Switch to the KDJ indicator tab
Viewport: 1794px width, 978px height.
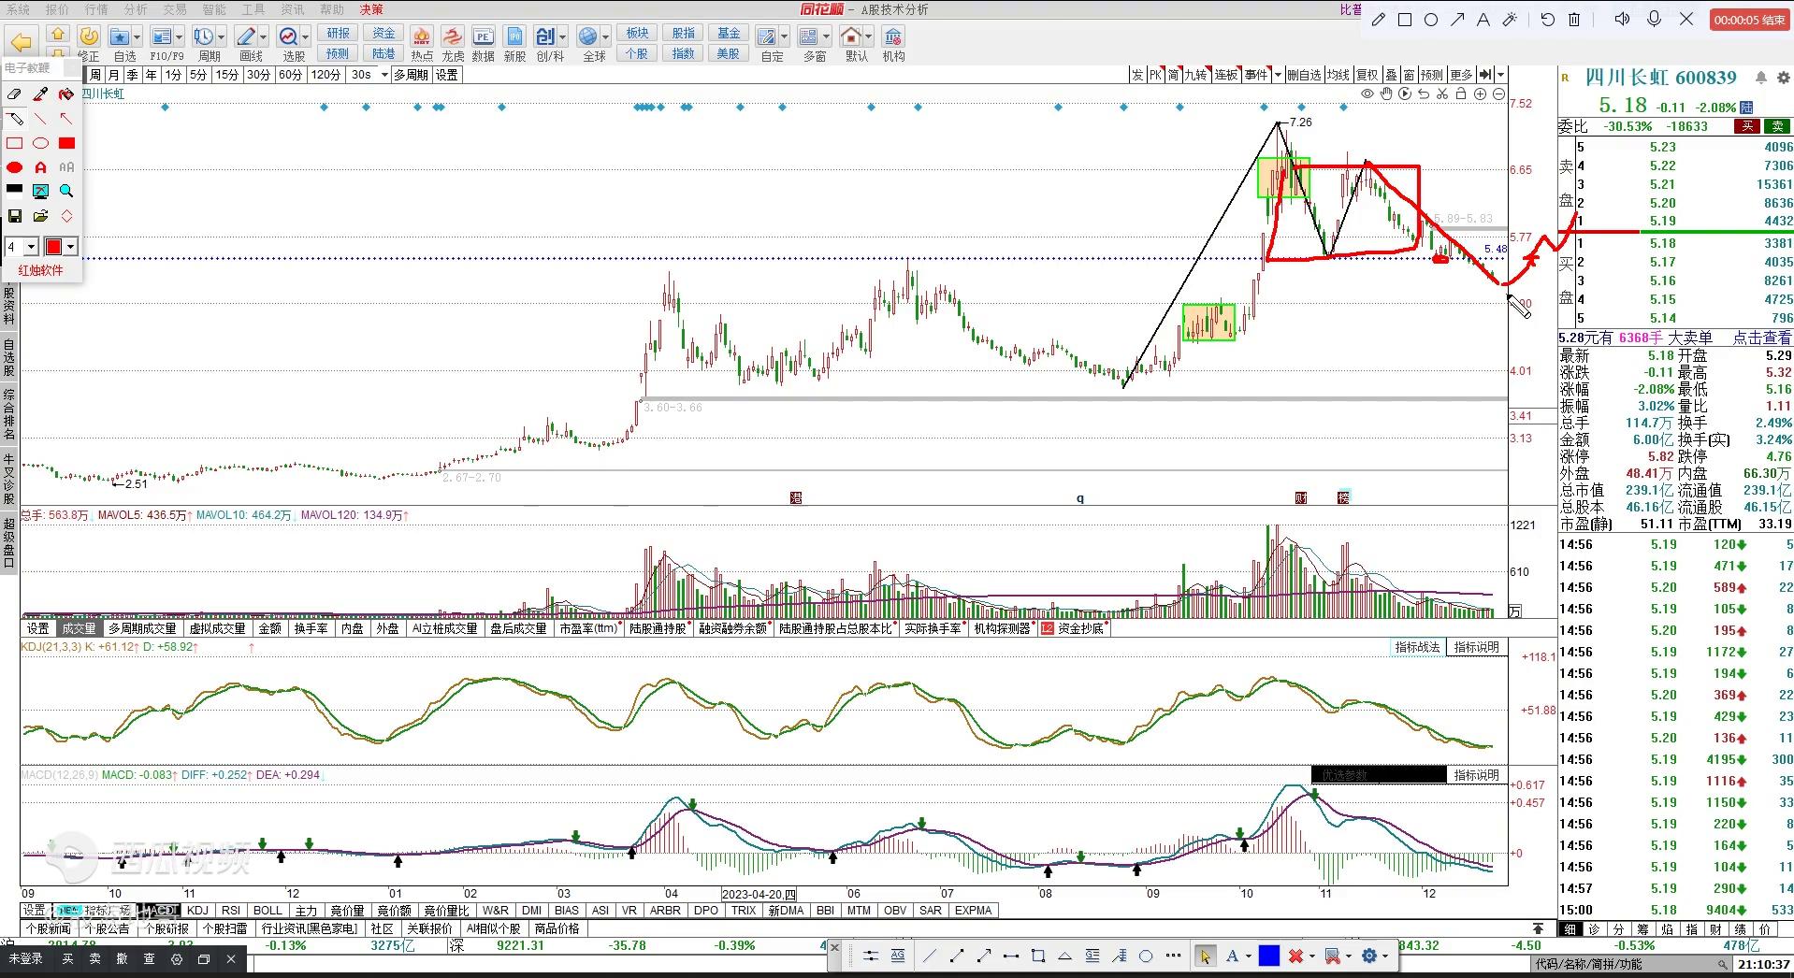(x=197, y=910)
